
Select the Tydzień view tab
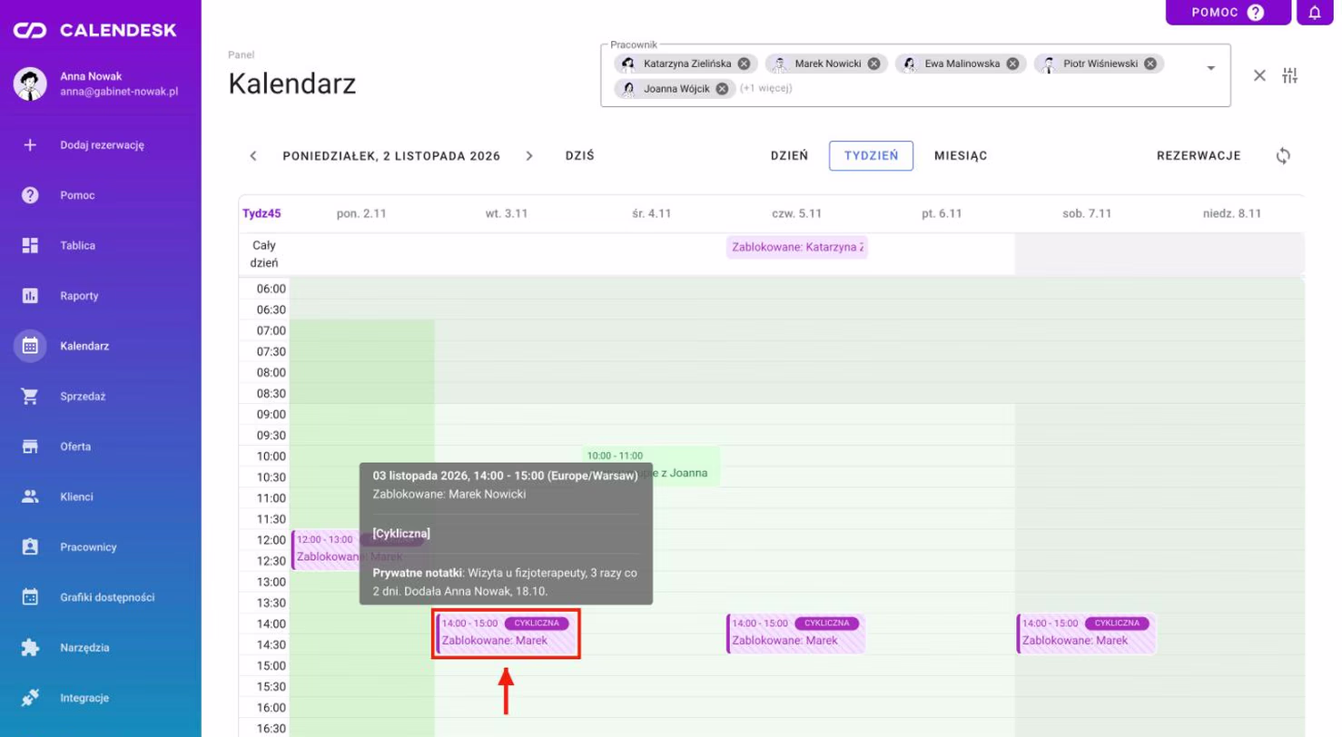[871, 156]
